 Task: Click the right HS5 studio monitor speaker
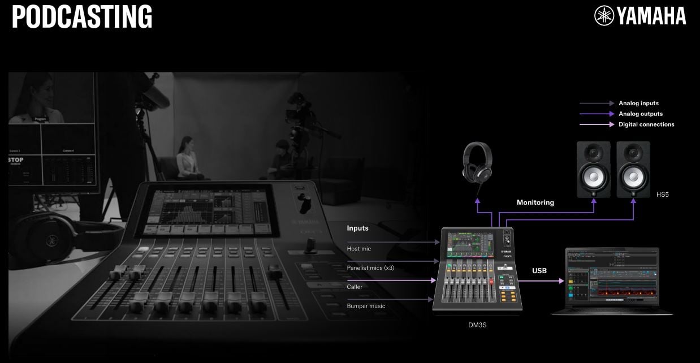click(633, 170)
